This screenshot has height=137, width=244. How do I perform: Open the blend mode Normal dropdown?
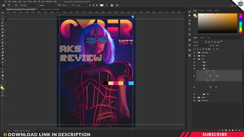tap(201, 46)
